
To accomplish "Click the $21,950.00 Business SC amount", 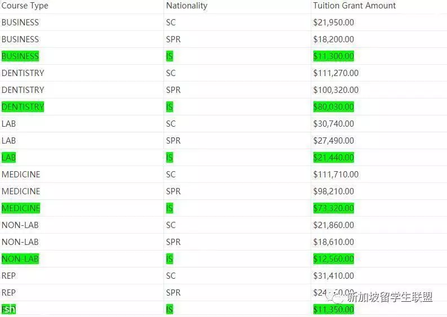I will 334,23.
